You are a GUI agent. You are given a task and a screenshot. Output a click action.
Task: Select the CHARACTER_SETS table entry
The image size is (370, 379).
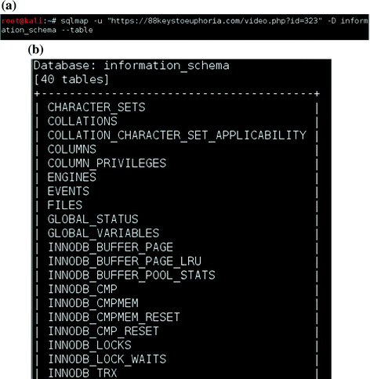[96, 107]
